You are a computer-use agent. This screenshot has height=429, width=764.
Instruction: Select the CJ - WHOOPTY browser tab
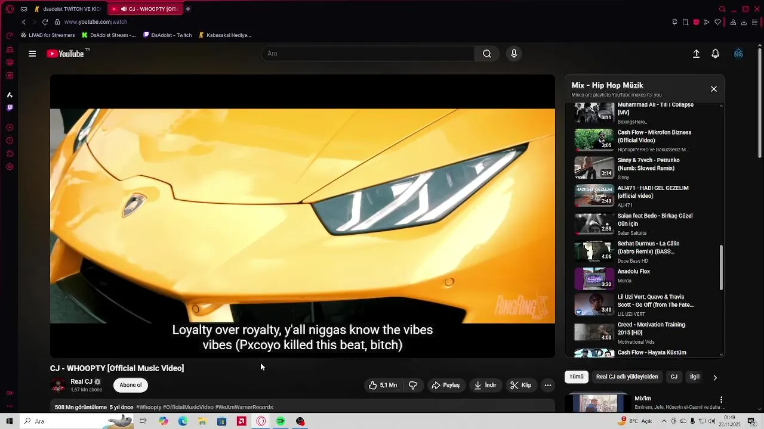(145, 9)
